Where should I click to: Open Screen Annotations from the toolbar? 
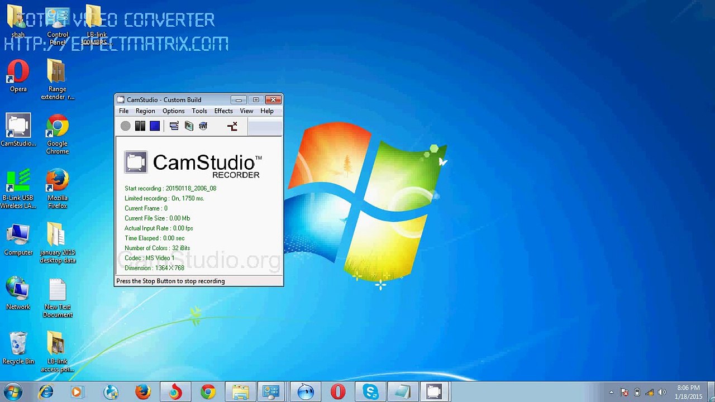pos(189,126)
